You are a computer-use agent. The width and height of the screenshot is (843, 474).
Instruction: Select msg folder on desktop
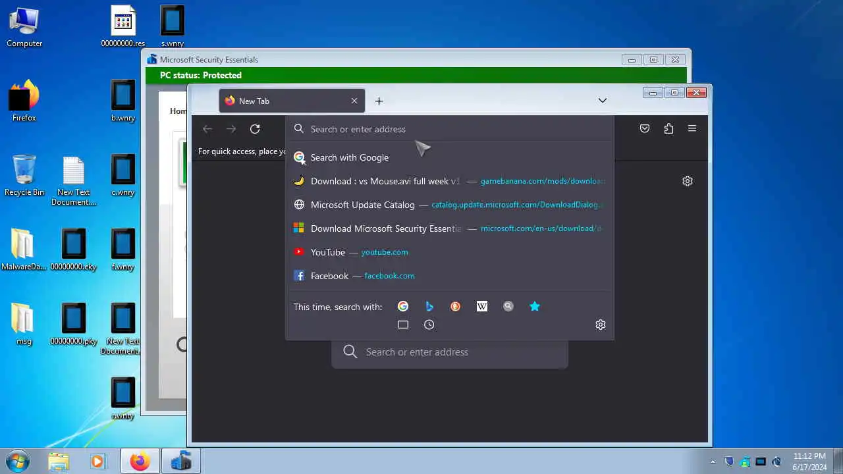(x=24, y=324)
